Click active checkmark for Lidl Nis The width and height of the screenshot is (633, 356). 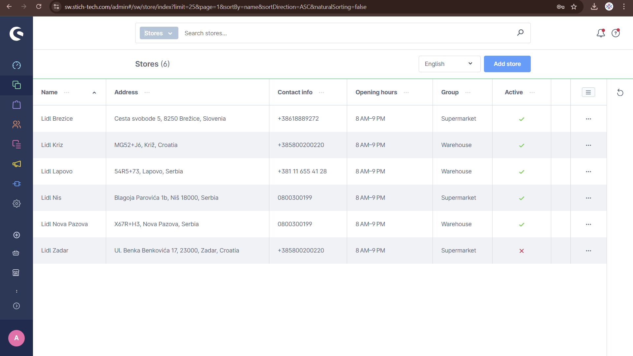(522, 198)
